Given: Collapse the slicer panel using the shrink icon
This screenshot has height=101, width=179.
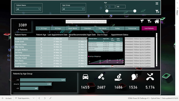Looking at the screenshot, I should tap(157, 4).
